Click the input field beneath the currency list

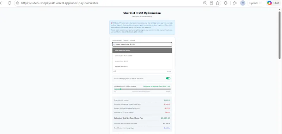point(142,71)
